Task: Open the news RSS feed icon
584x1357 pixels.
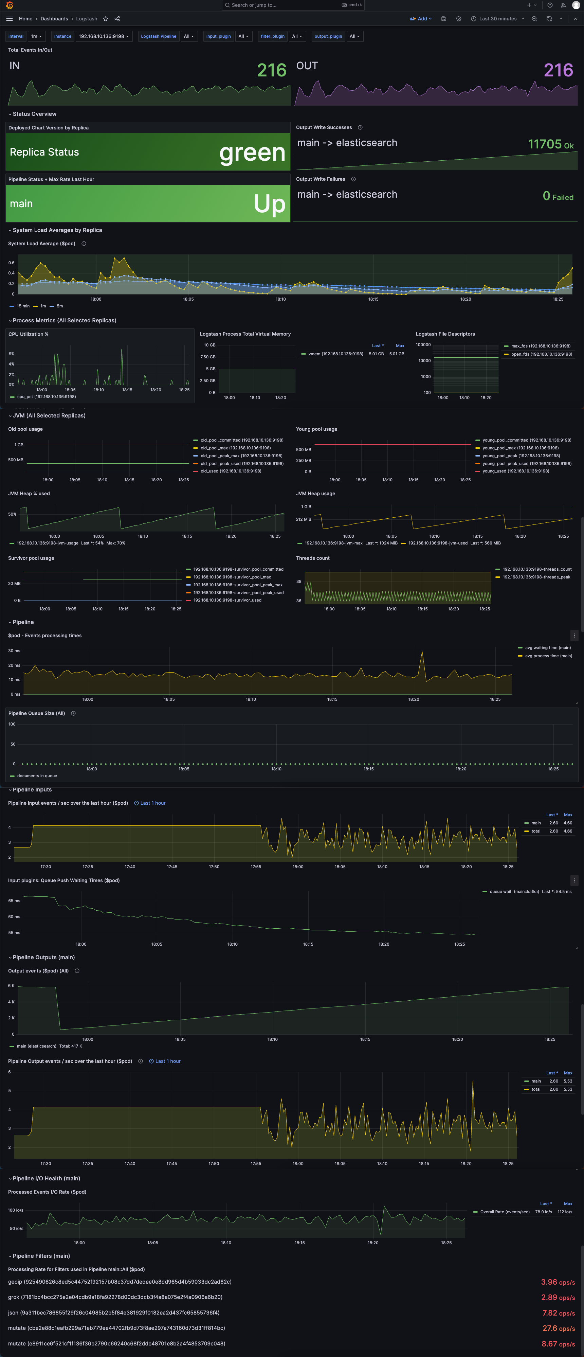Action: [x=563, y=5]
